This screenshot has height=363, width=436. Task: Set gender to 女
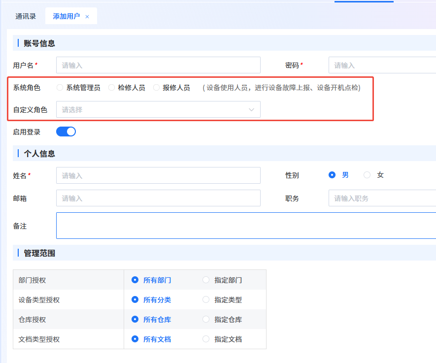click(x=367, y=175)
